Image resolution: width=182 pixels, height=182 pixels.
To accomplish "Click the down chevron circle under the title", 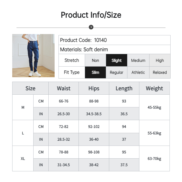I will click(91, 27).
